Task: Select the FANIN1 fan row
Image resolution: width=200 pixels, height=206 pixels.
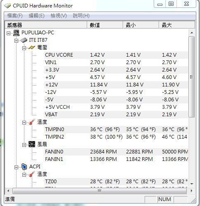Action: pos(116,159)
